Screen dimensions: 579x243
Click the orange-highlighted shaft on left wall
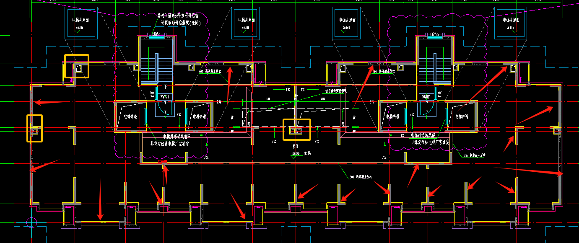tap(34, 128)
